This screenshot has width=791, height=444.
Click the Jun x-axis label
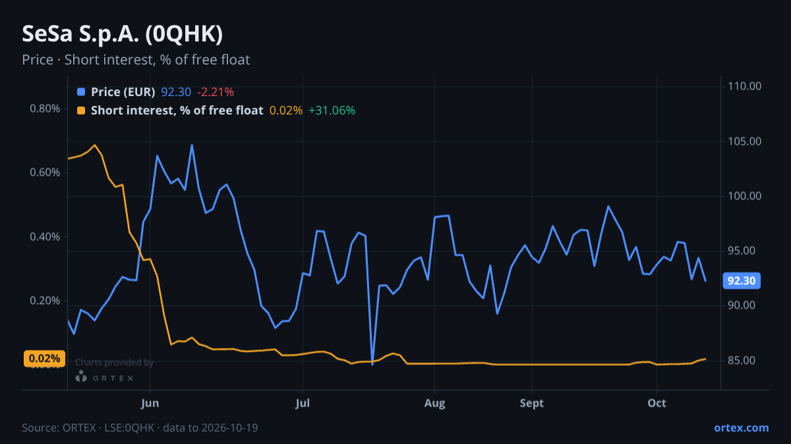coord(150,403)
